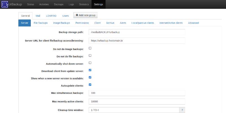Select the LDAP/AD tab

click(51, 16)
